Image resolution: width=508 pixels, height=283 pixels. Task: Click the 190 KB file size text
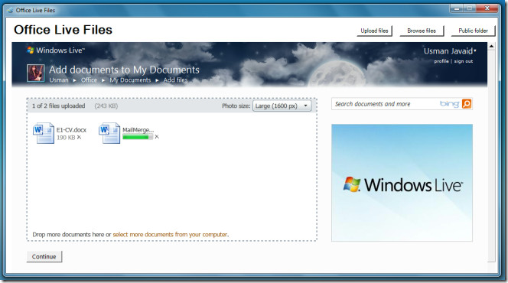[x=66, y=138]
